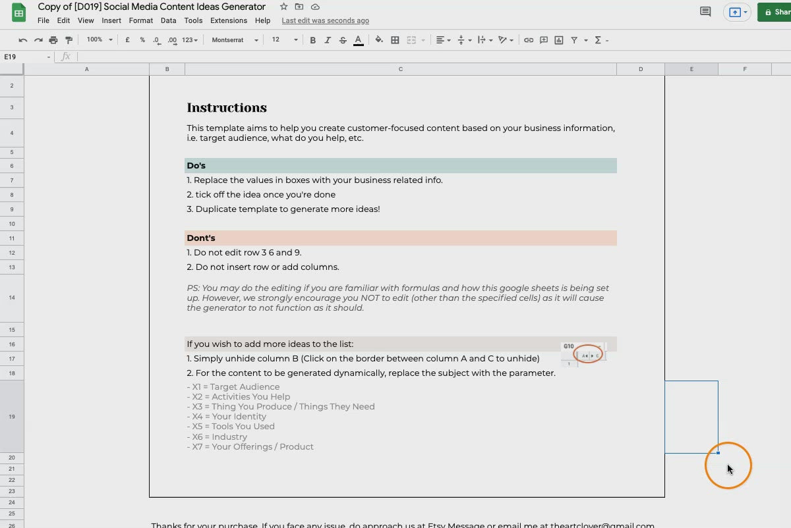Viewport: 791px width, 528px height.
Task: Select the Paint format tool
Action: [69, 40]
